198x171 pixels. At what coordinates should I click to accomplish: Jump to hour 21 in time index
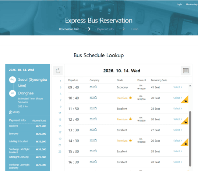point(60,145)
